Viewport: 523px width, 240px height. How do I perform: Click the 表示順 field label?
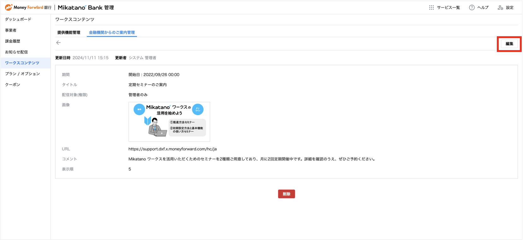tap(68, 169)
